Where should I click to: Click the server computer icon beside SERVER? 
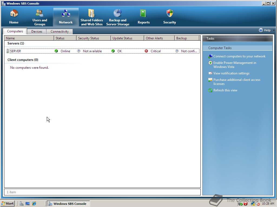pos(7,51)
